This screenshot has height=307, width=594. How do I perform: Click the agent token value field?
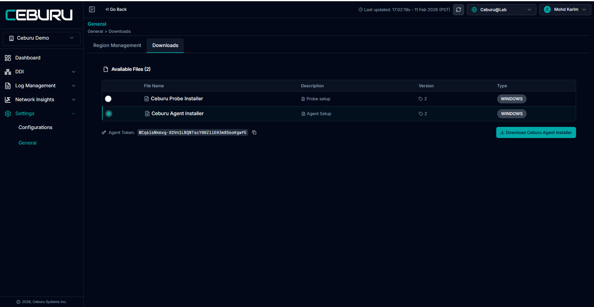[193, 132]
